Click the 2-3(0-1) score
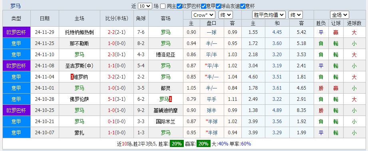This screenshot has height=151, width=368. [x=117, y=55]
